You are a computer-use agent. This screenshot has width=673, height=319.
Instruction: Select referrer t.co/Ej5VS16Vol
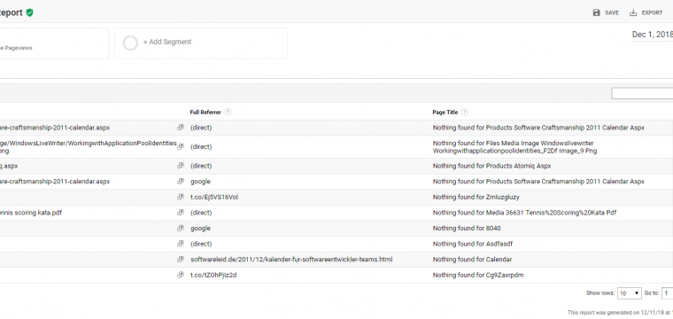214,197
